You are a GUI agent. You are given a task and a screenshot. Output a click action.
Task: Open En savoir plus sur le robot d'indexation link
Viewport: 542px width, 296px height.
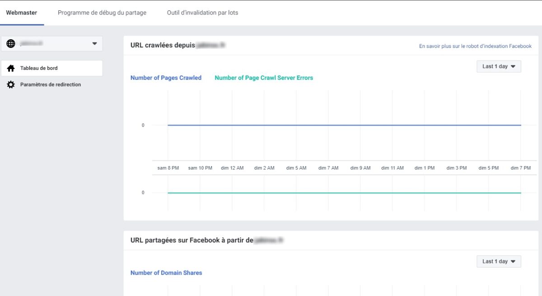coord(475,46)
